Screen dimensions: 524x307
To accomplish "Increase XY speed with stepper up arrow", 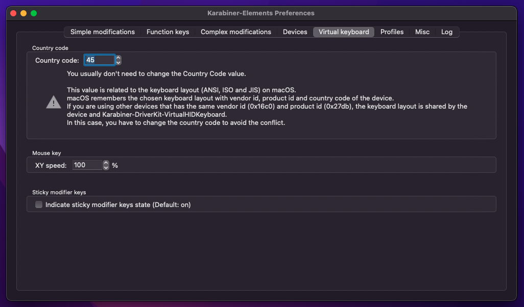I will pos(106,163).
